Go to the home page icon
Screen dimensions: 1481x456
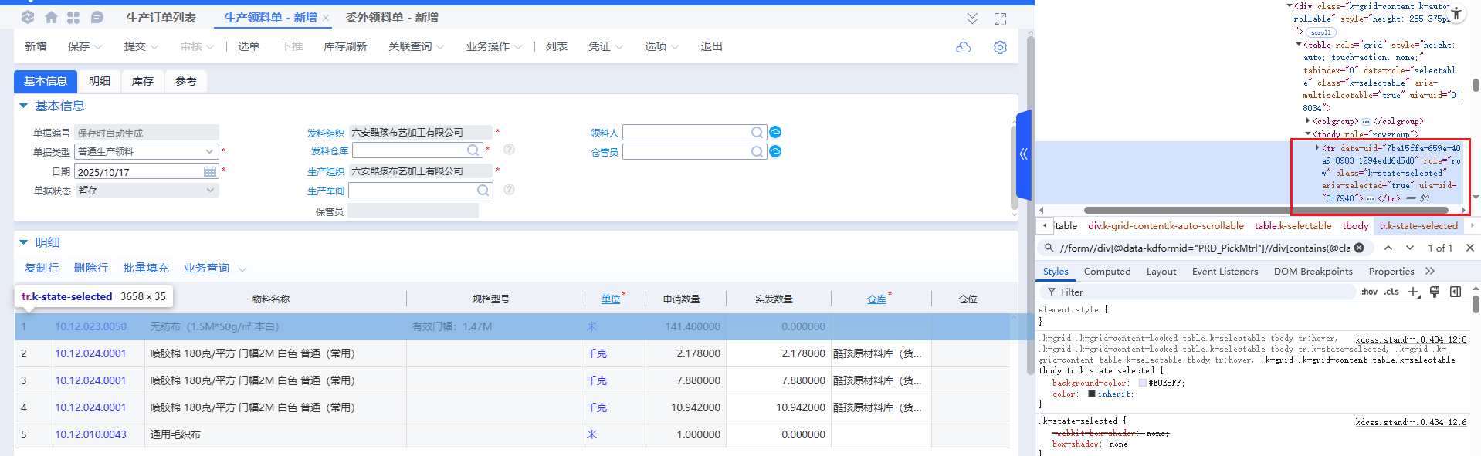tap(51, 17)
